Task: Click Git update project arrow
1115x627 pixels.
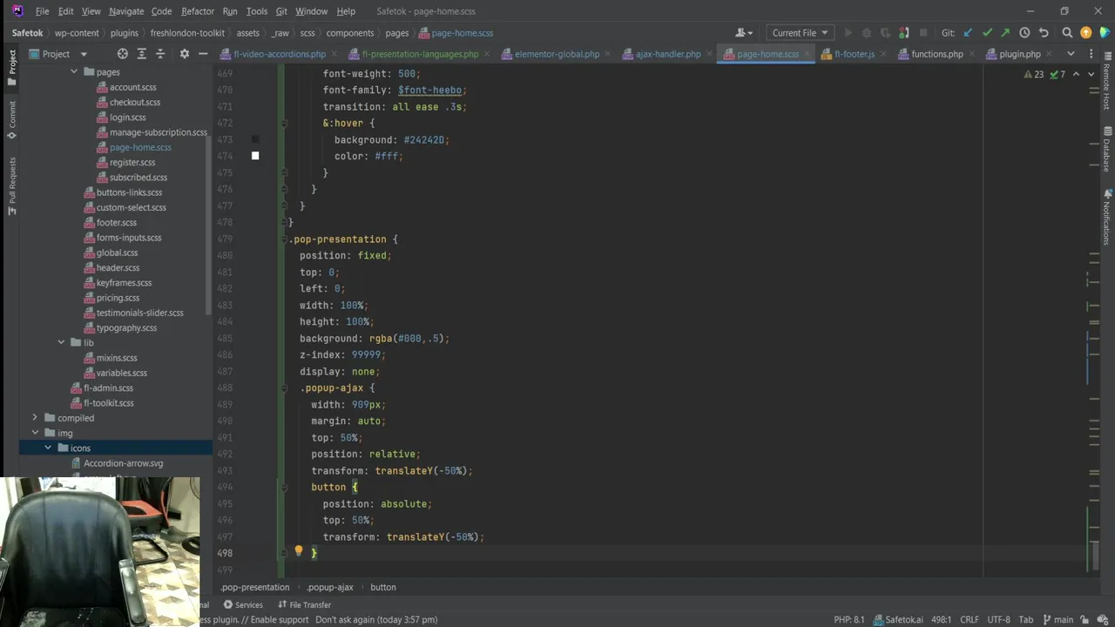Action: pyautogui.click(x=968, y=33)
